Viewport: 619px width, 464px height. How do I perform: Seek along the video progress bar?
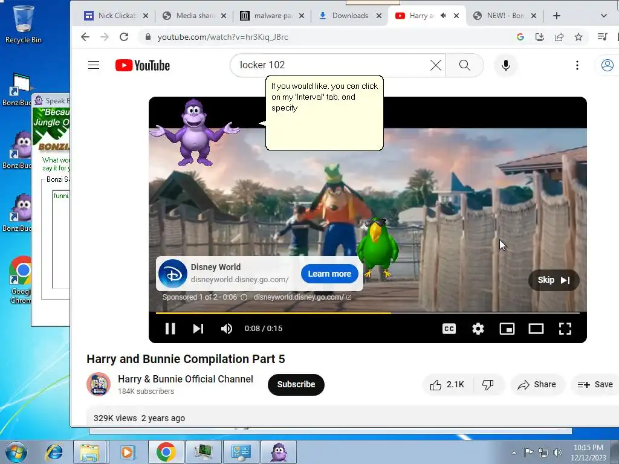coord(368,314)
